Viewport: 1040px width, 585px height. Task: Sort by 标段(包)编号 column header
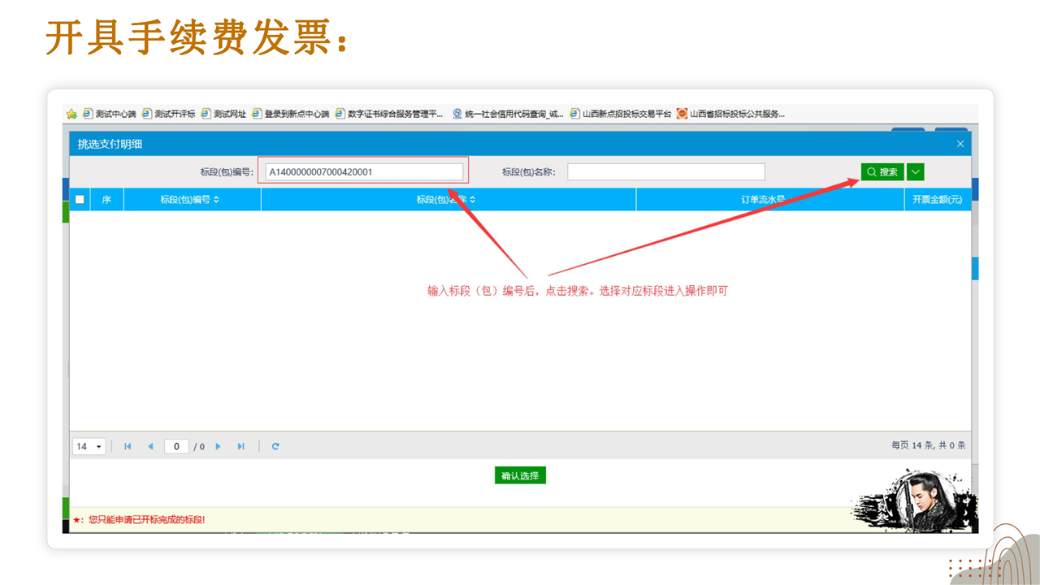point(190,200)
